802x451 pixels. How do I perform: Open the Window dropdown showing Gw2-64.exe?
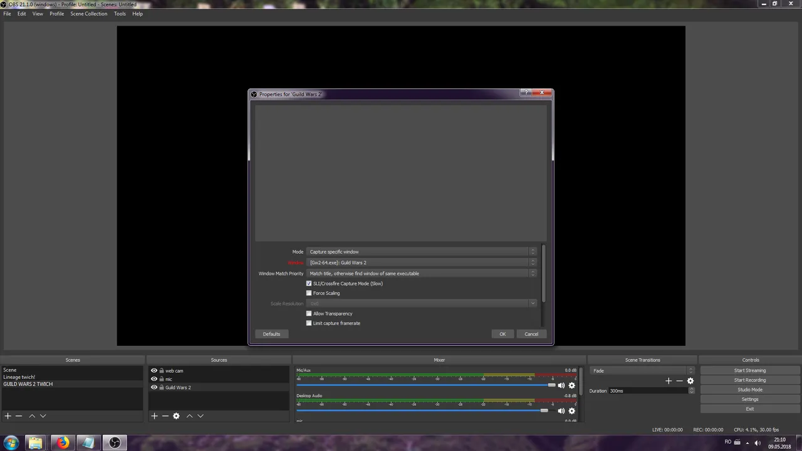click(422, 262)
